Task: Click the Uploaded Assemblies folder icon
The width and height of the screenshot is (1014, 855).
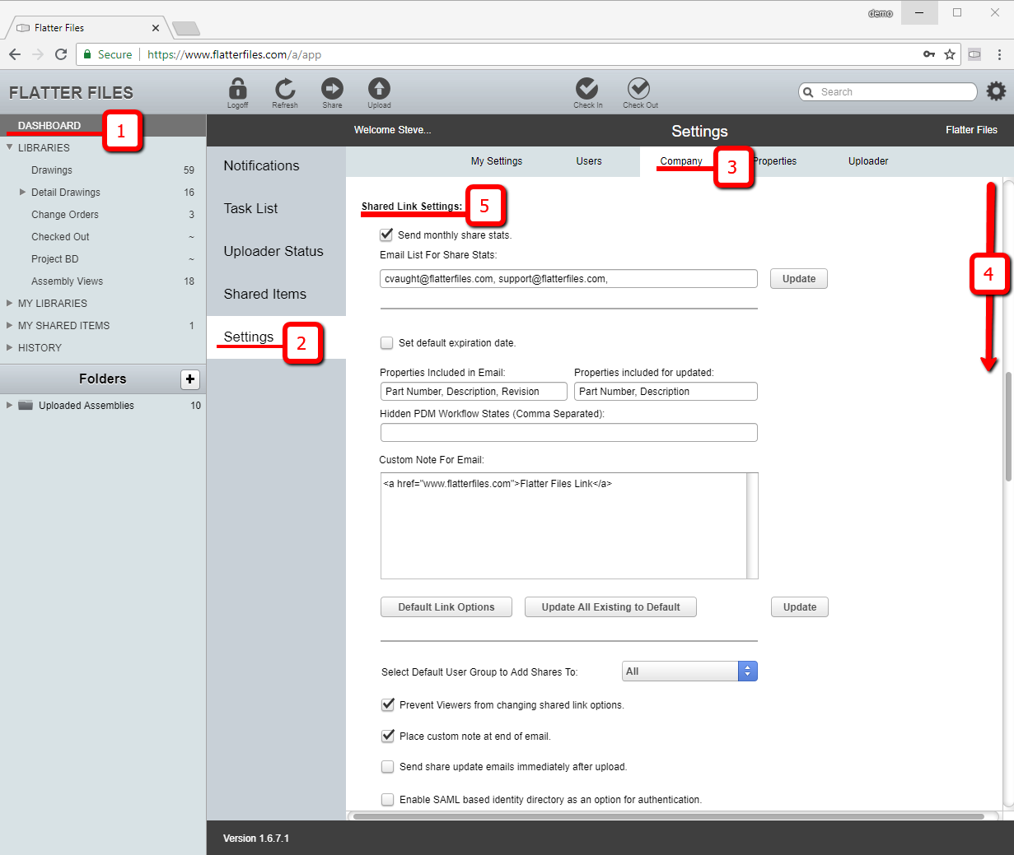Action: tap(26, 405)
